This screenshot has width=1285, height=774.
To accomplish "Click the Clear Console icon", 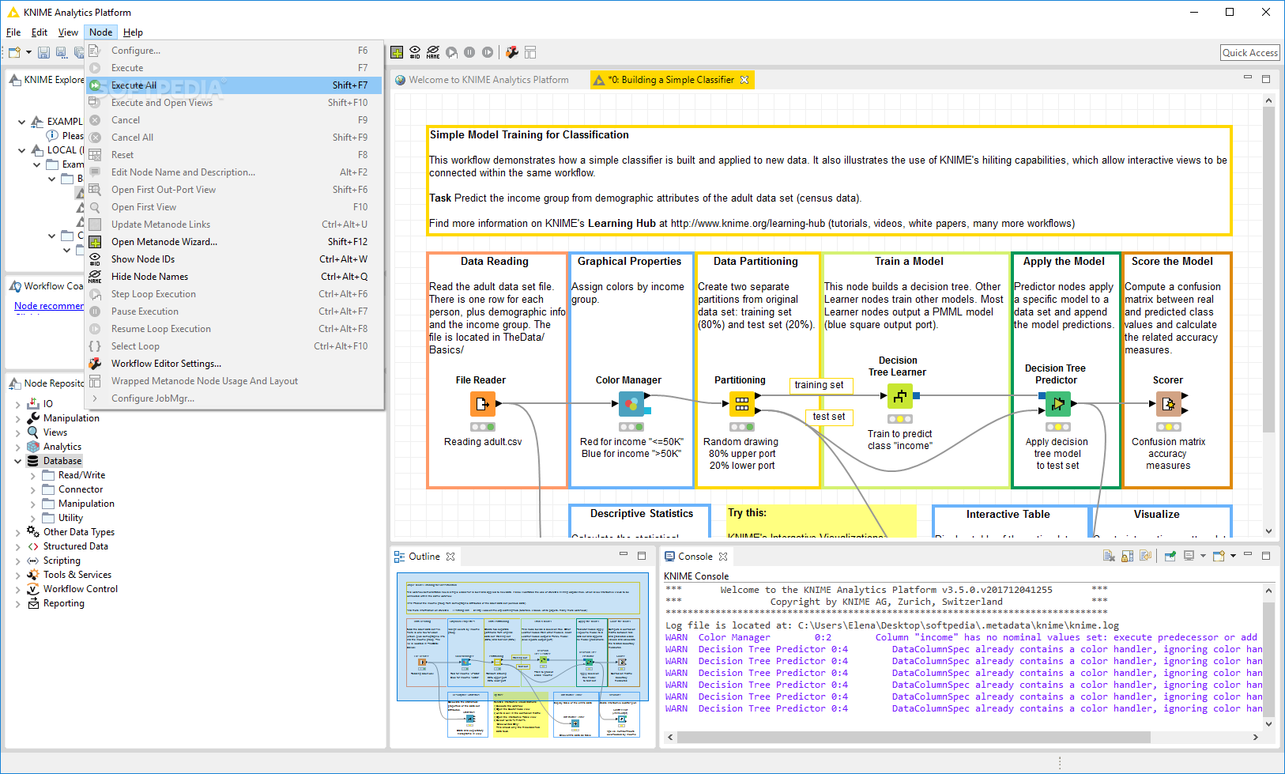I will (x=1109, y=556).
